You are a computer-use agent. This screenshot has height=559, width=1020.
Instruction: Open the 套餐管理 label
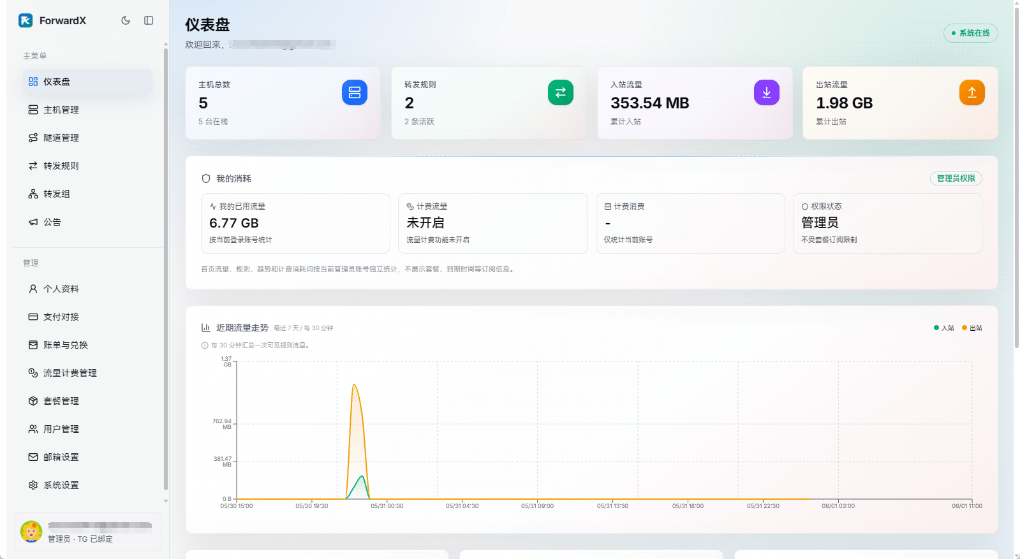coord(61,401)
